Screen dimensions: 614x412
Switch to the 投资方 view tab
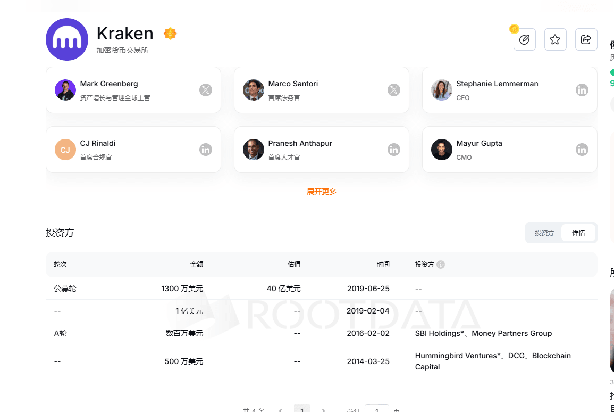544,233
